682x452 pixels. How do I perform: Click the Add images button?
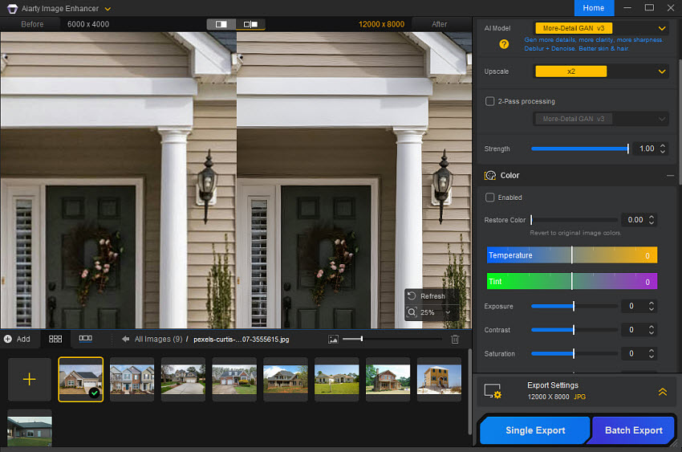[17, 340]
